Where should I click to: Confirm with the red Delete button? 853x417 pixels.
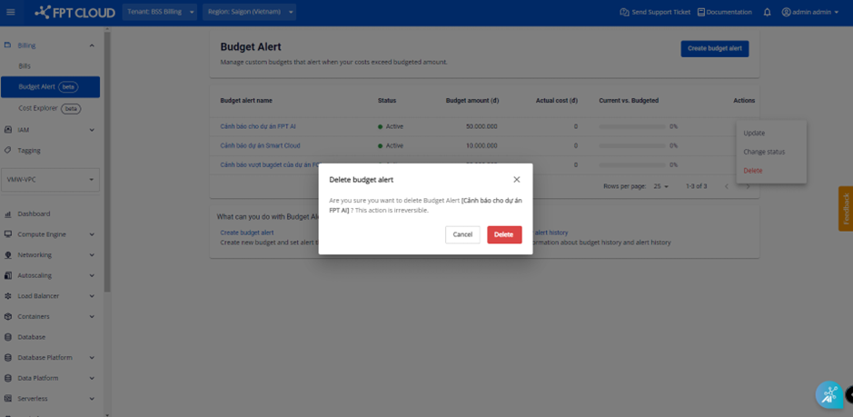coord(503,234)
